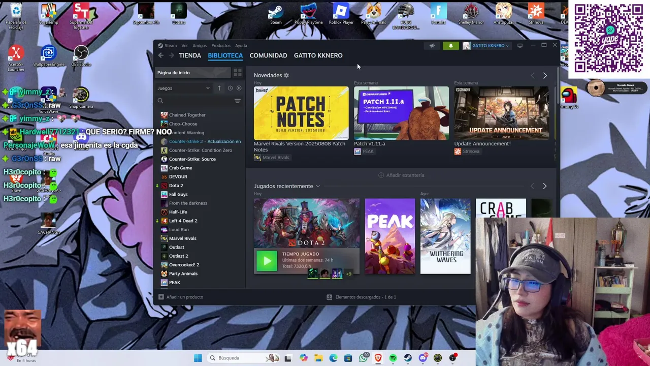This screenshot has height=366, width=650.
Task: Open Spotify on taskbar
Action: coord(393,358)
